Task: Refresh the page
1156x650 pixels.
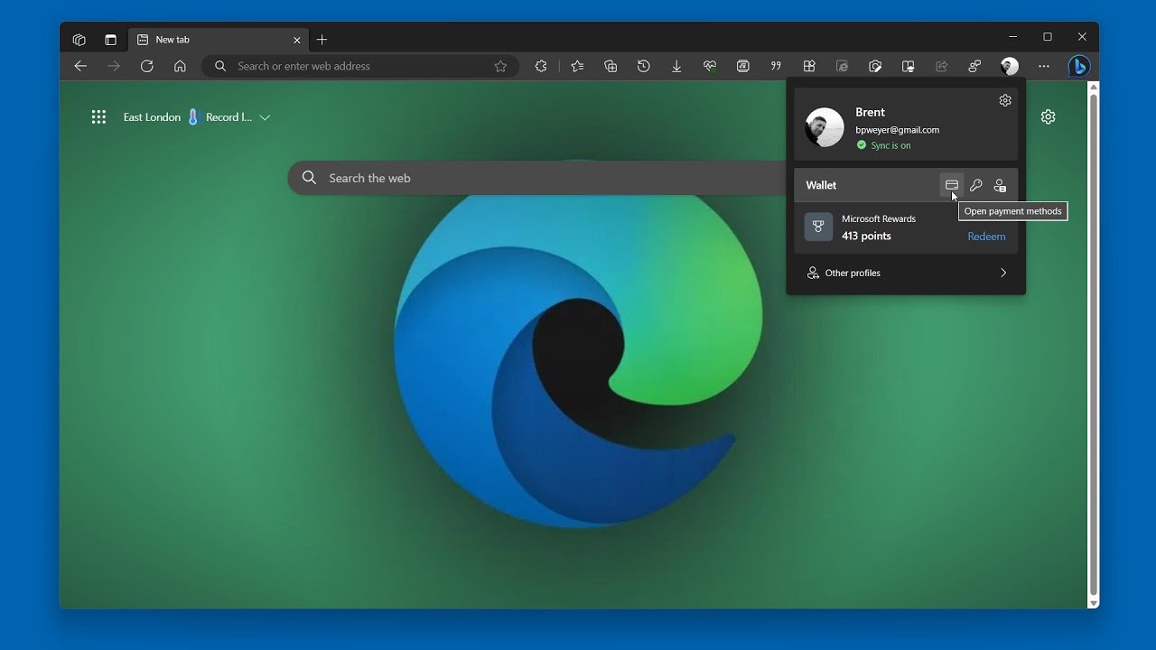Action: tap(147, 66)
